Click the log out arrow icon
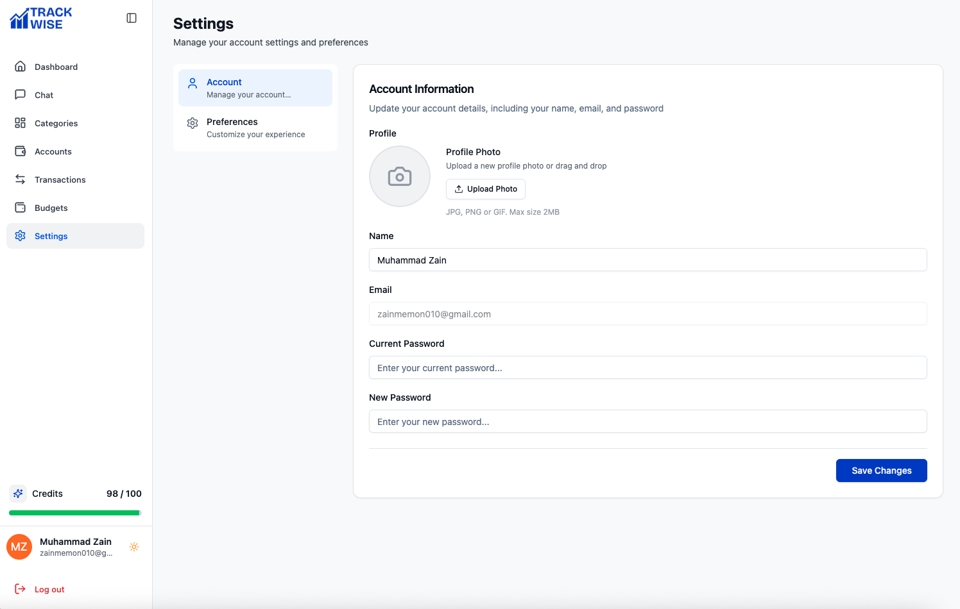 click(x=20, y=589)
